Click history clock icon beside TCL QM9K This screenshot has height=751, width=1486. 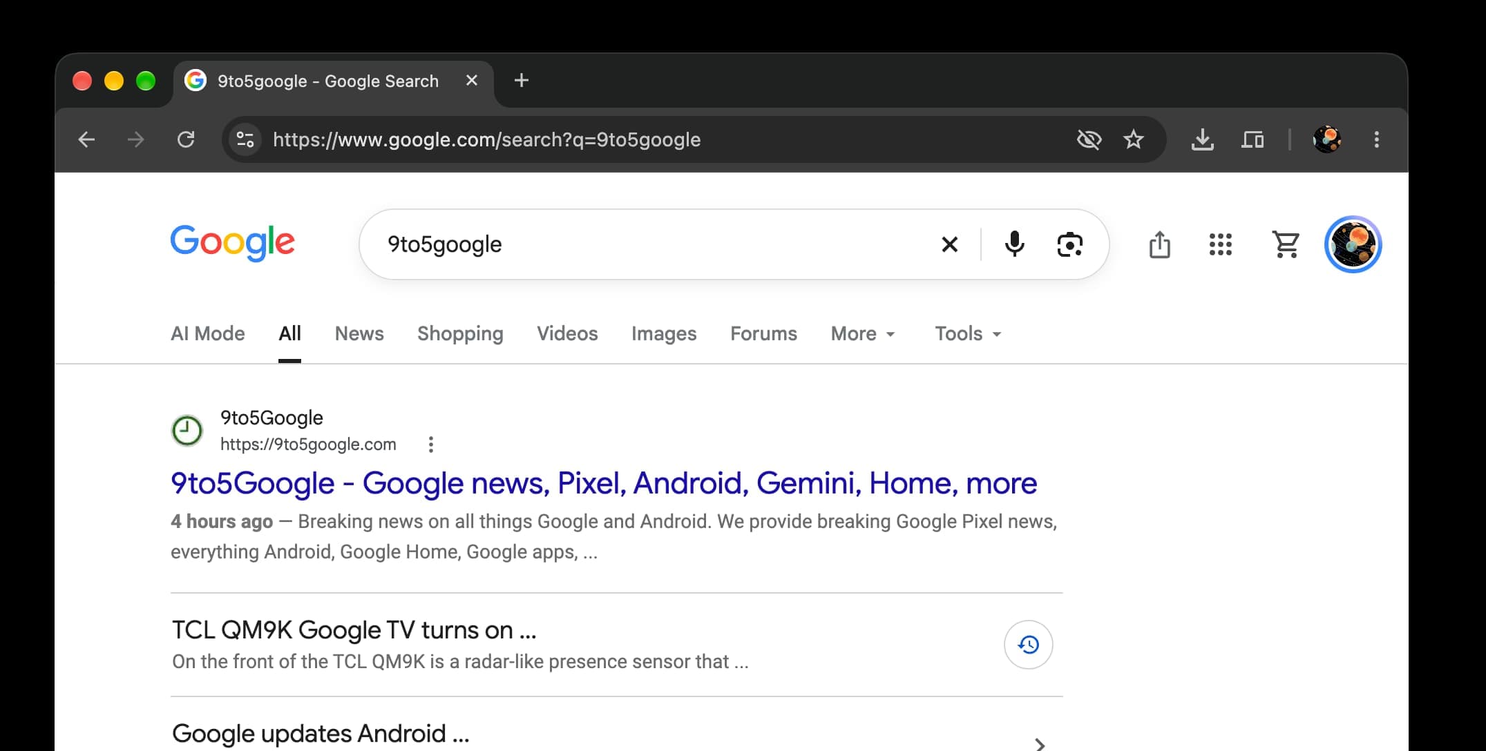tap(1028, 645)
